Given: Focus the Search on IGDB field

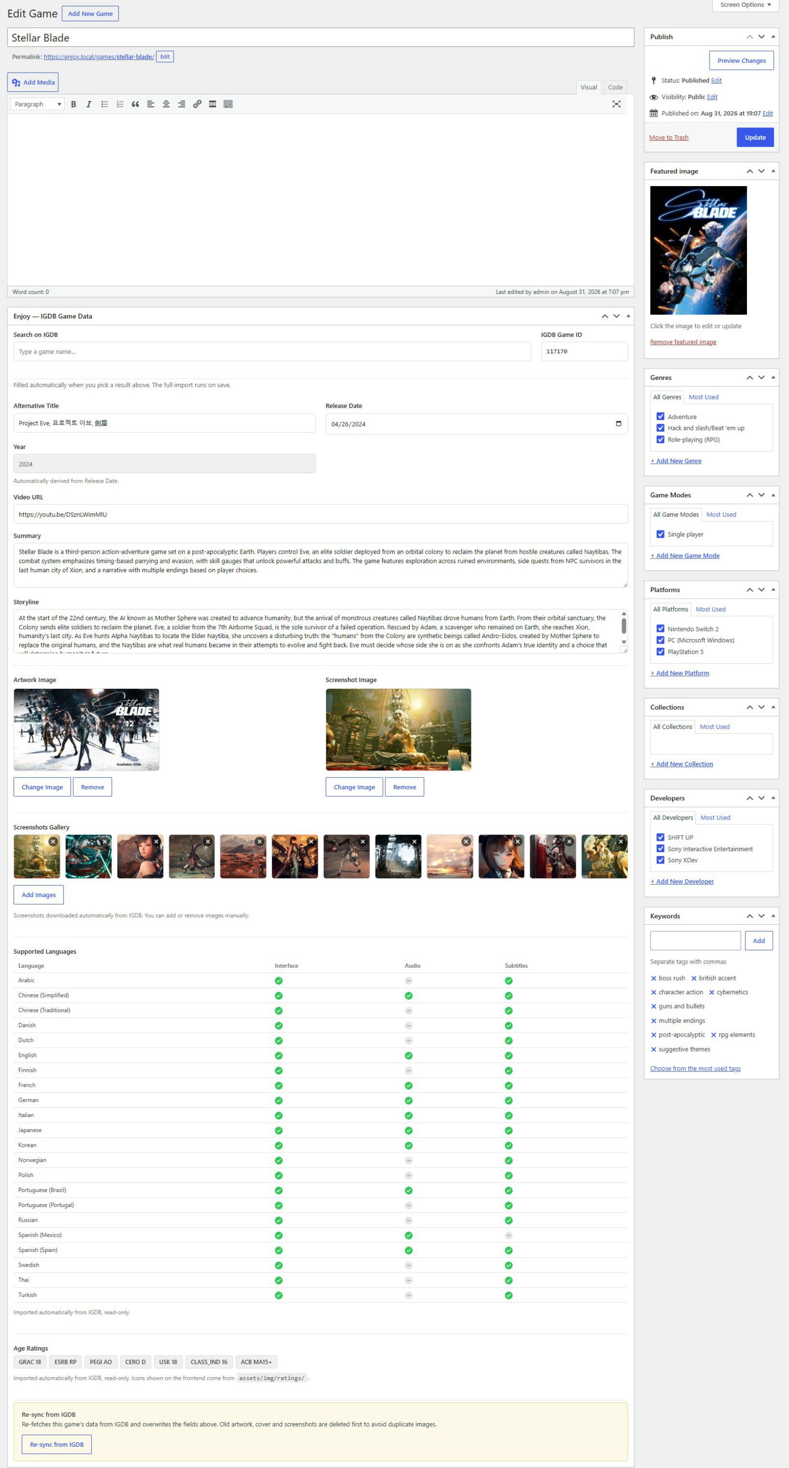Looking at the screenshot, I should (272, 352).
